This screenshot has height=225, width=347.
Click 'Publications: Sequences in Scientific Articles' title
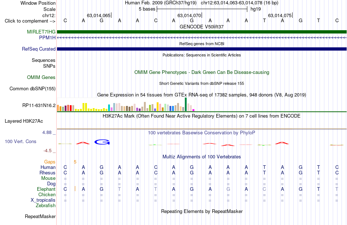(x=202, y=55)
